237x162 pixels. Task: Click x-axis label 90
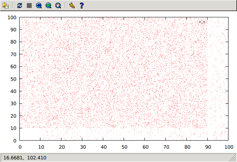[208, 147]
